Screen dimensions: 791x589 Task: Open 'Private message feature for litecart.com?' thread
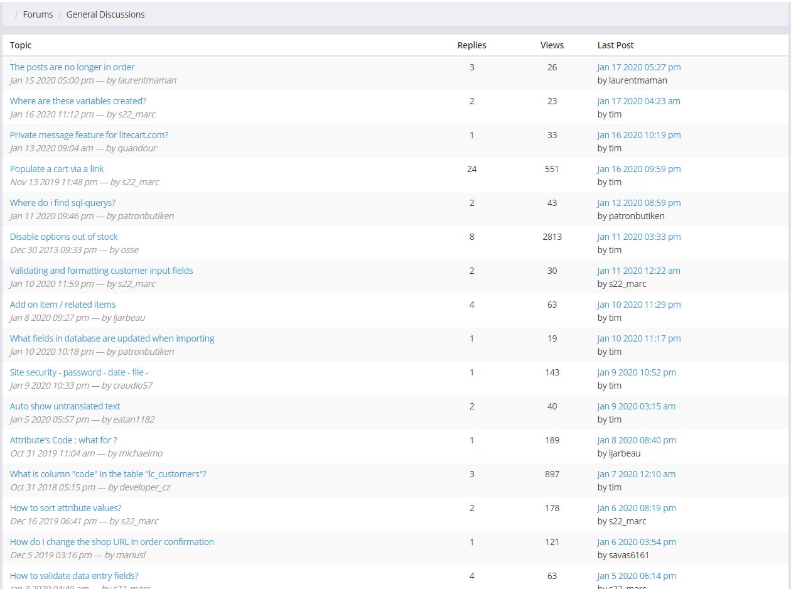coord(89,135)
